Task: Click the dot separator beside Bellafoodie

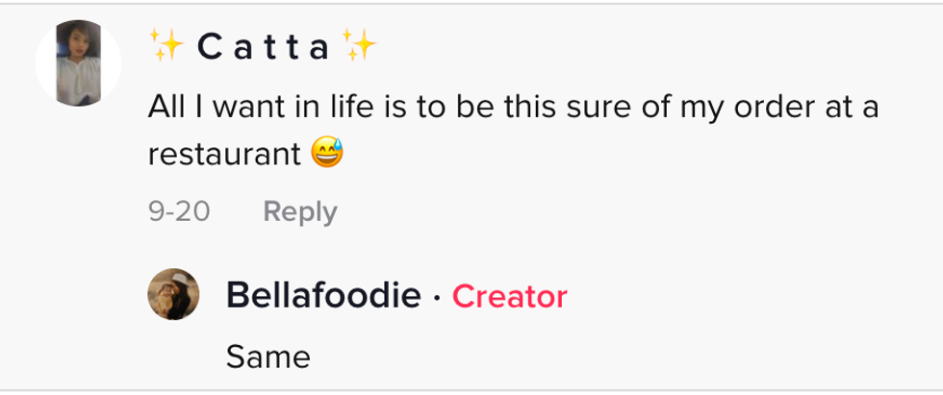Action: [x=437, y=298]
